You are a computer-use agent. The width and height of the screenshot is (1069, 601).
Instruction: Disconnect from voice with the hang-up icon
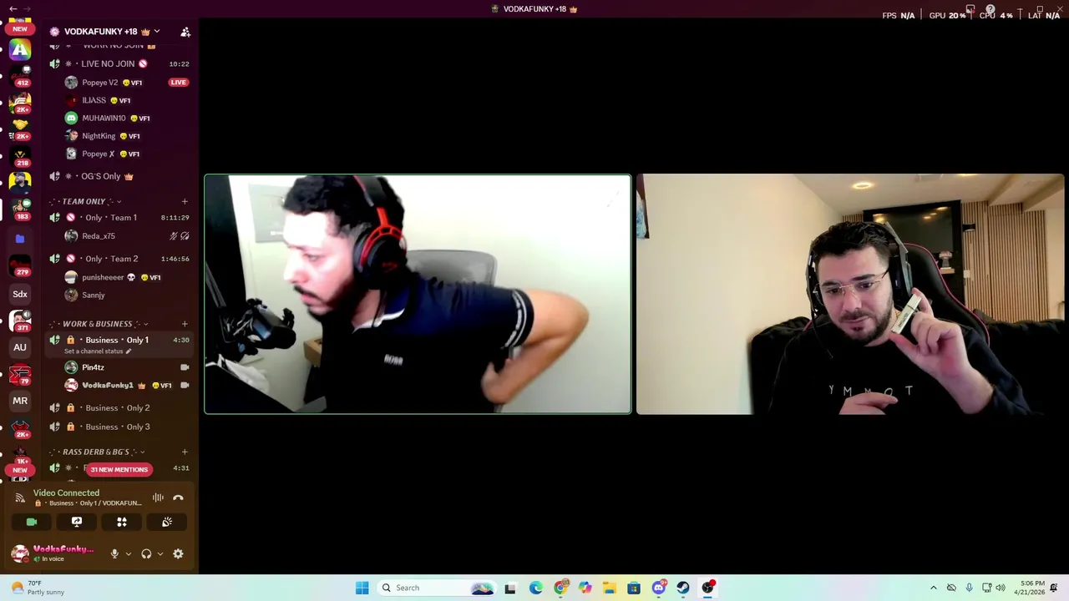click(x=178, y=497)
